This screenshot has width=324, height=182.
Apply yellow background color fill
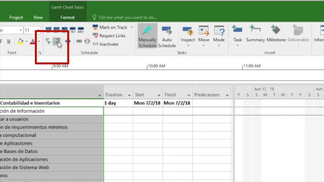point(21,41)
